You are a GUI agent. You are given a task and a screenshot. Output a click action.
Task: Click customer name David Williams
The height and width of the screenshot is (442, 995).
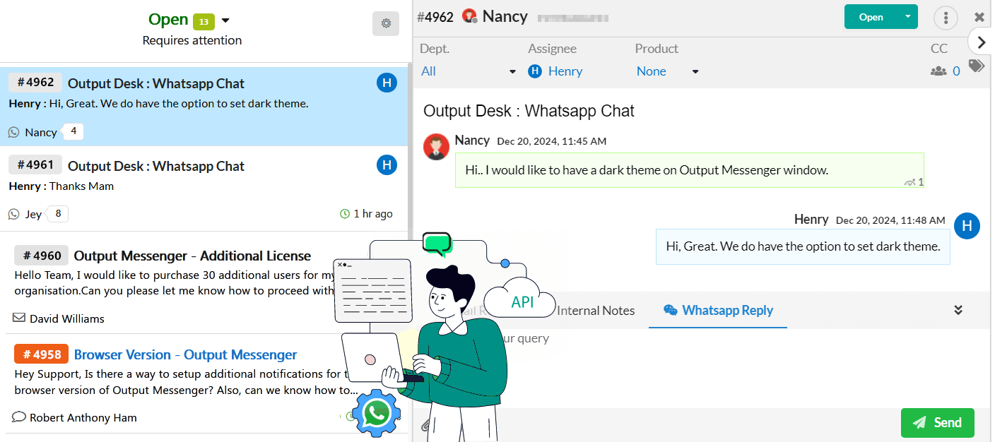[67, 318]
